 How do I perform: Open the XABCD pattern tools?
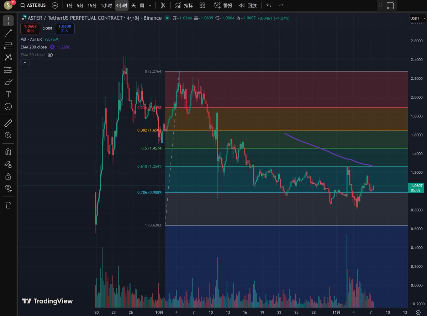coord(8,57)
